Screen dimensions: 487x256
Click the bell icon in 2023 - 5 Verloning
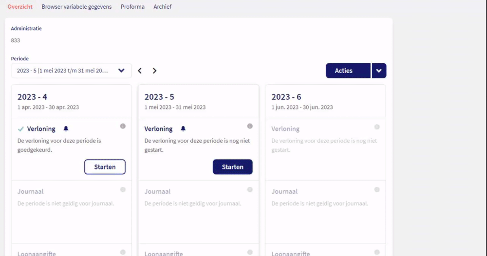click(x=183, y=129)
